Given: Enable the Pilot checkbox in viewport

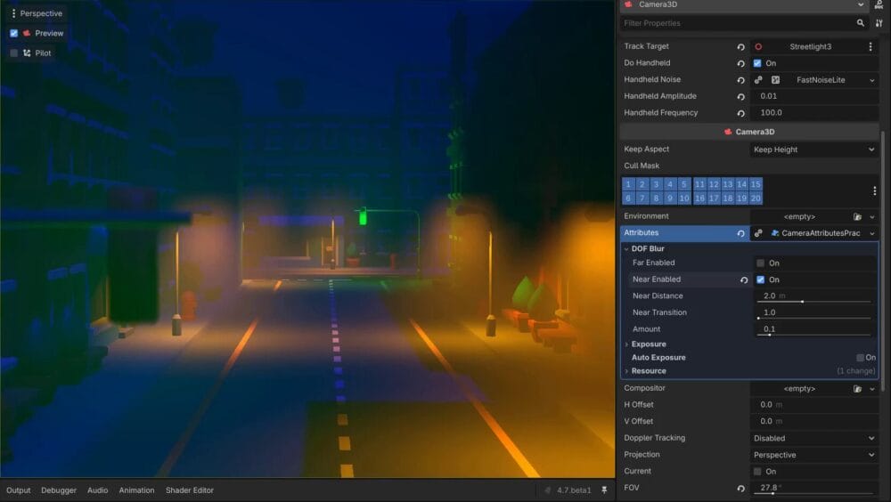Looking at the screenshot, I should [x=13, y=53].
